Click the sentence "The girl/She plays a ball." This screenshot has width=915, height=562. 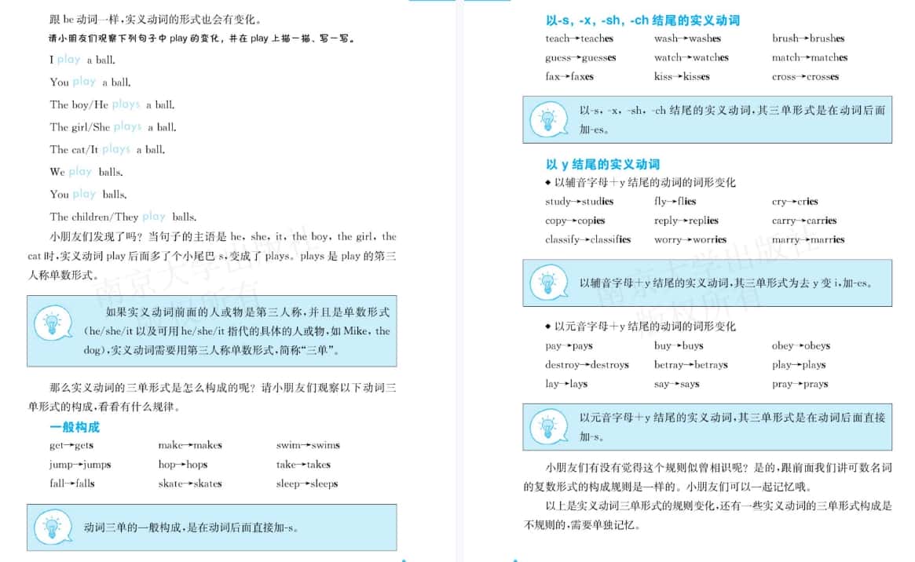point(113,127)
